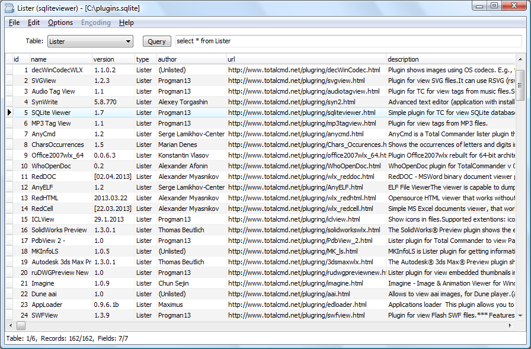The height and width of the screenshot is (349, 531).
Task: Click author cell Marian Denes
Action: coord(191,145)
